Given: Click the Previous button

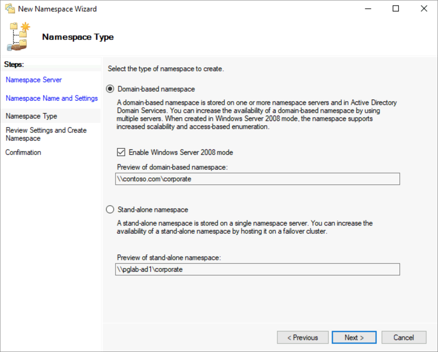Looking at the screenshot, I should [x=303, y=337].
